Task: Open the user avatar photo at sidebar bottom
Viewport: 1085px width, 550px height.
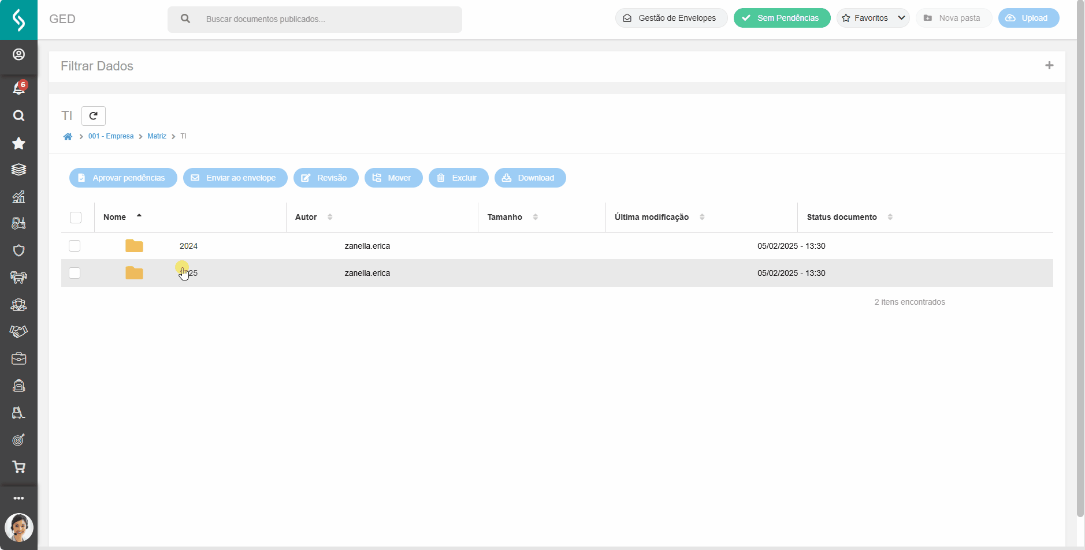Action: [18, 527]
